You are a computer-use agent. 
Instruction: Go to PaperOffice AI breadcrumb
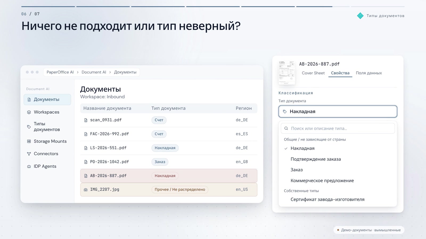(x=60, y=72)
